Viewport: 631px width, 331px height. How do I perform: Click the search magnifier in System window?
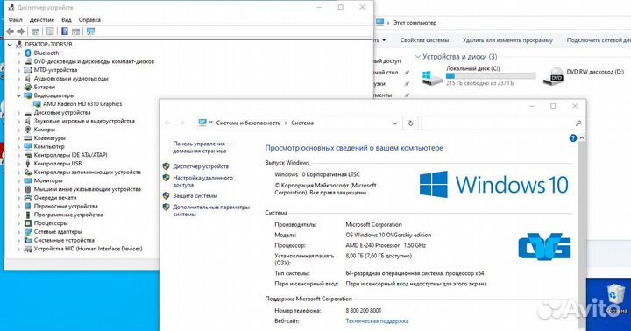578,123
